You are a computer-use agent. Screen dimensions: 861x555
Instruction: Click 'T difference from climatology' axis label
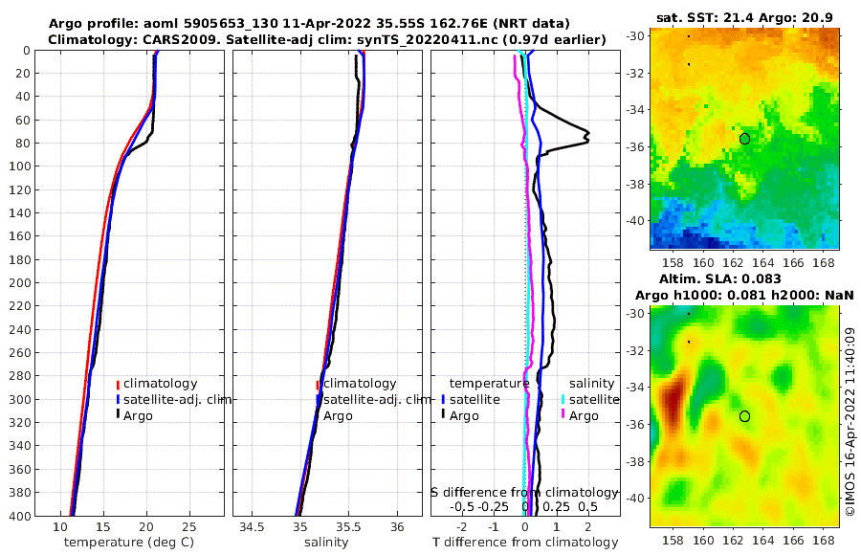point(525,543)
